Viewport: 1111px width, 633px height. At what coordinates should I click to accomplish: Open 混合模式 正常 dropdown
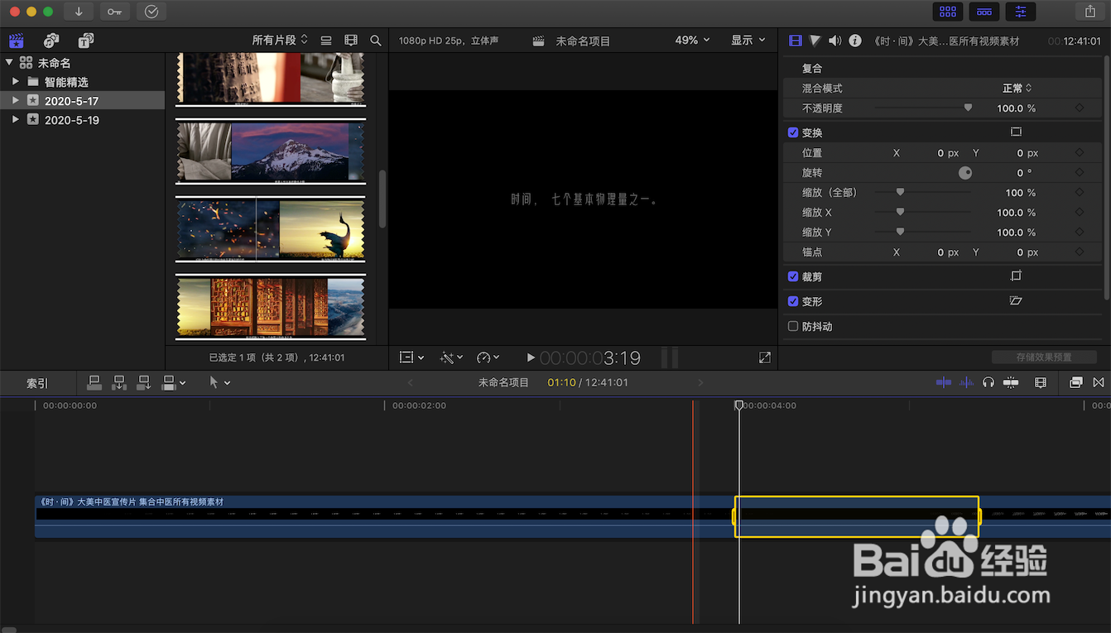[x=1017, y=88]
